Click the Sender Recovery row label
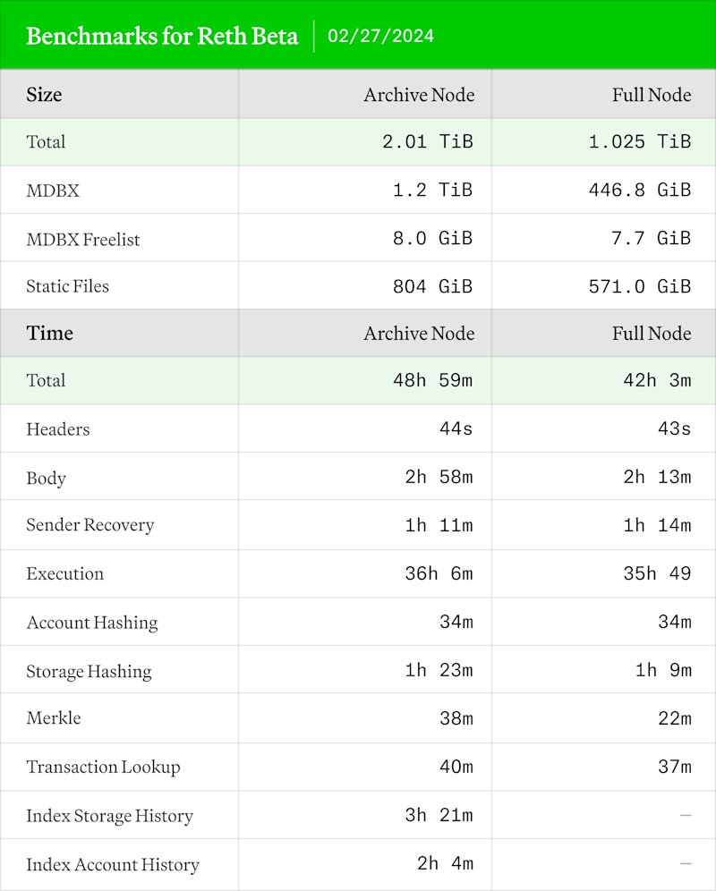The width and height of the screenshot is (716, 891). pos(90,525)
